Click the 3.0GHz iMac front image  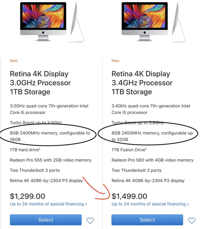point(43,22)
